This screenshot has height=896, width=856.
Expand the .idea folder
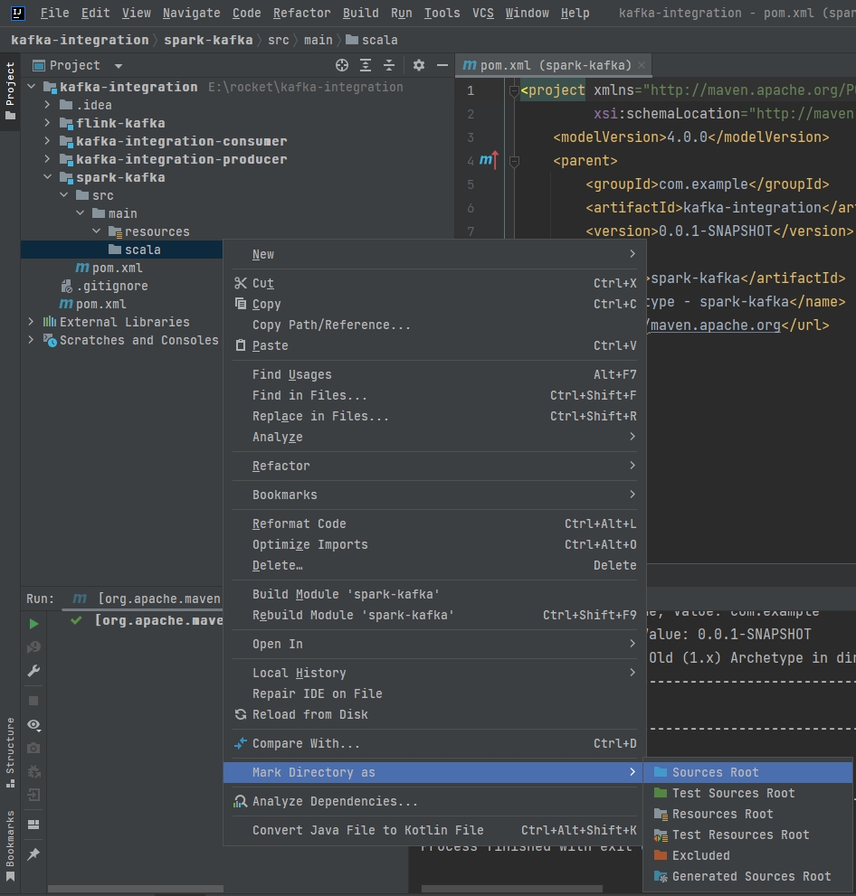(x=47, y=105)
